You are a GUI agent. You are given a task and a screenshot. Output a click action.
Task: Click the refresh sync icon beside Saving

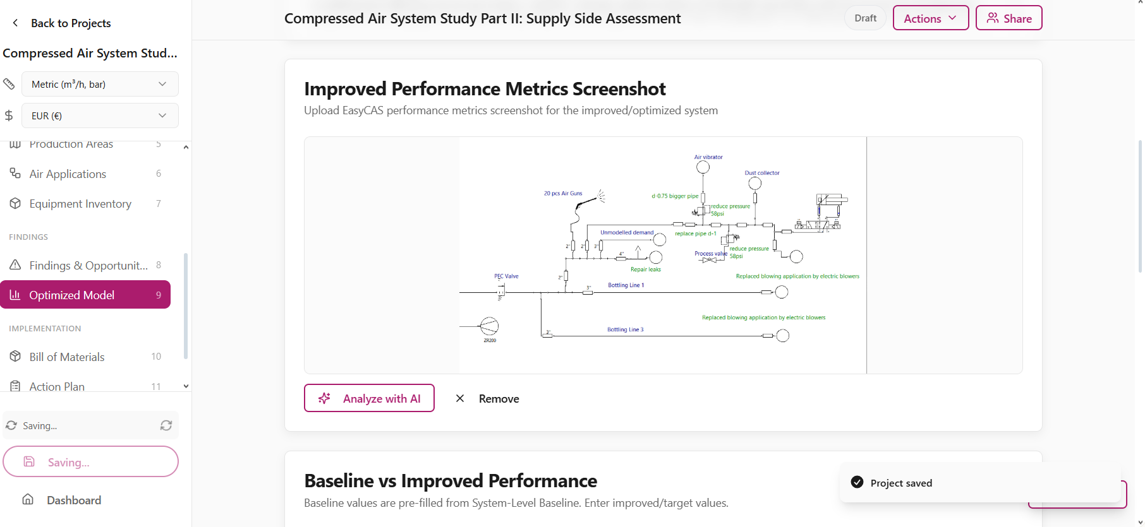click(166, 425)
